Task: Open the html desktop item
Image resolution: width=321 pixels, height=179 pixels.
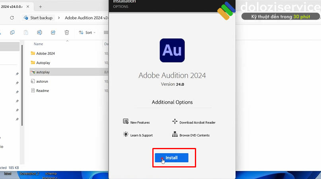Action: tap(8, 173)
